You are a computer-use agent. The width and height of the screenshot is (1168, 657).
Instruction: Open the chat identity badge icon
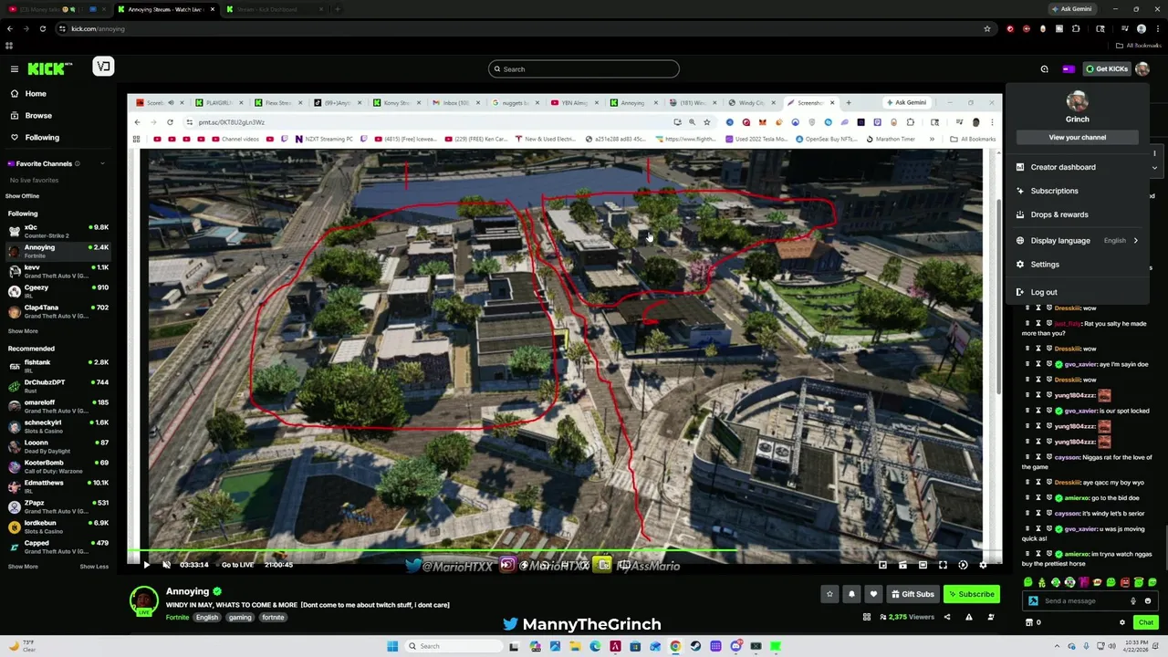coord(1033,601)
